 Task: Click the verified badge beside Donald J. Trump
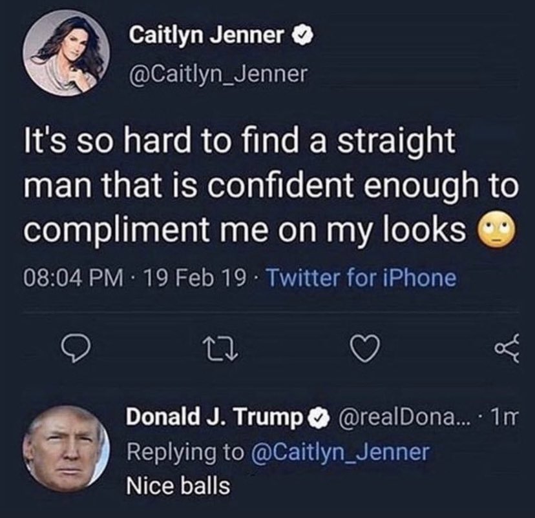[317, 418]
